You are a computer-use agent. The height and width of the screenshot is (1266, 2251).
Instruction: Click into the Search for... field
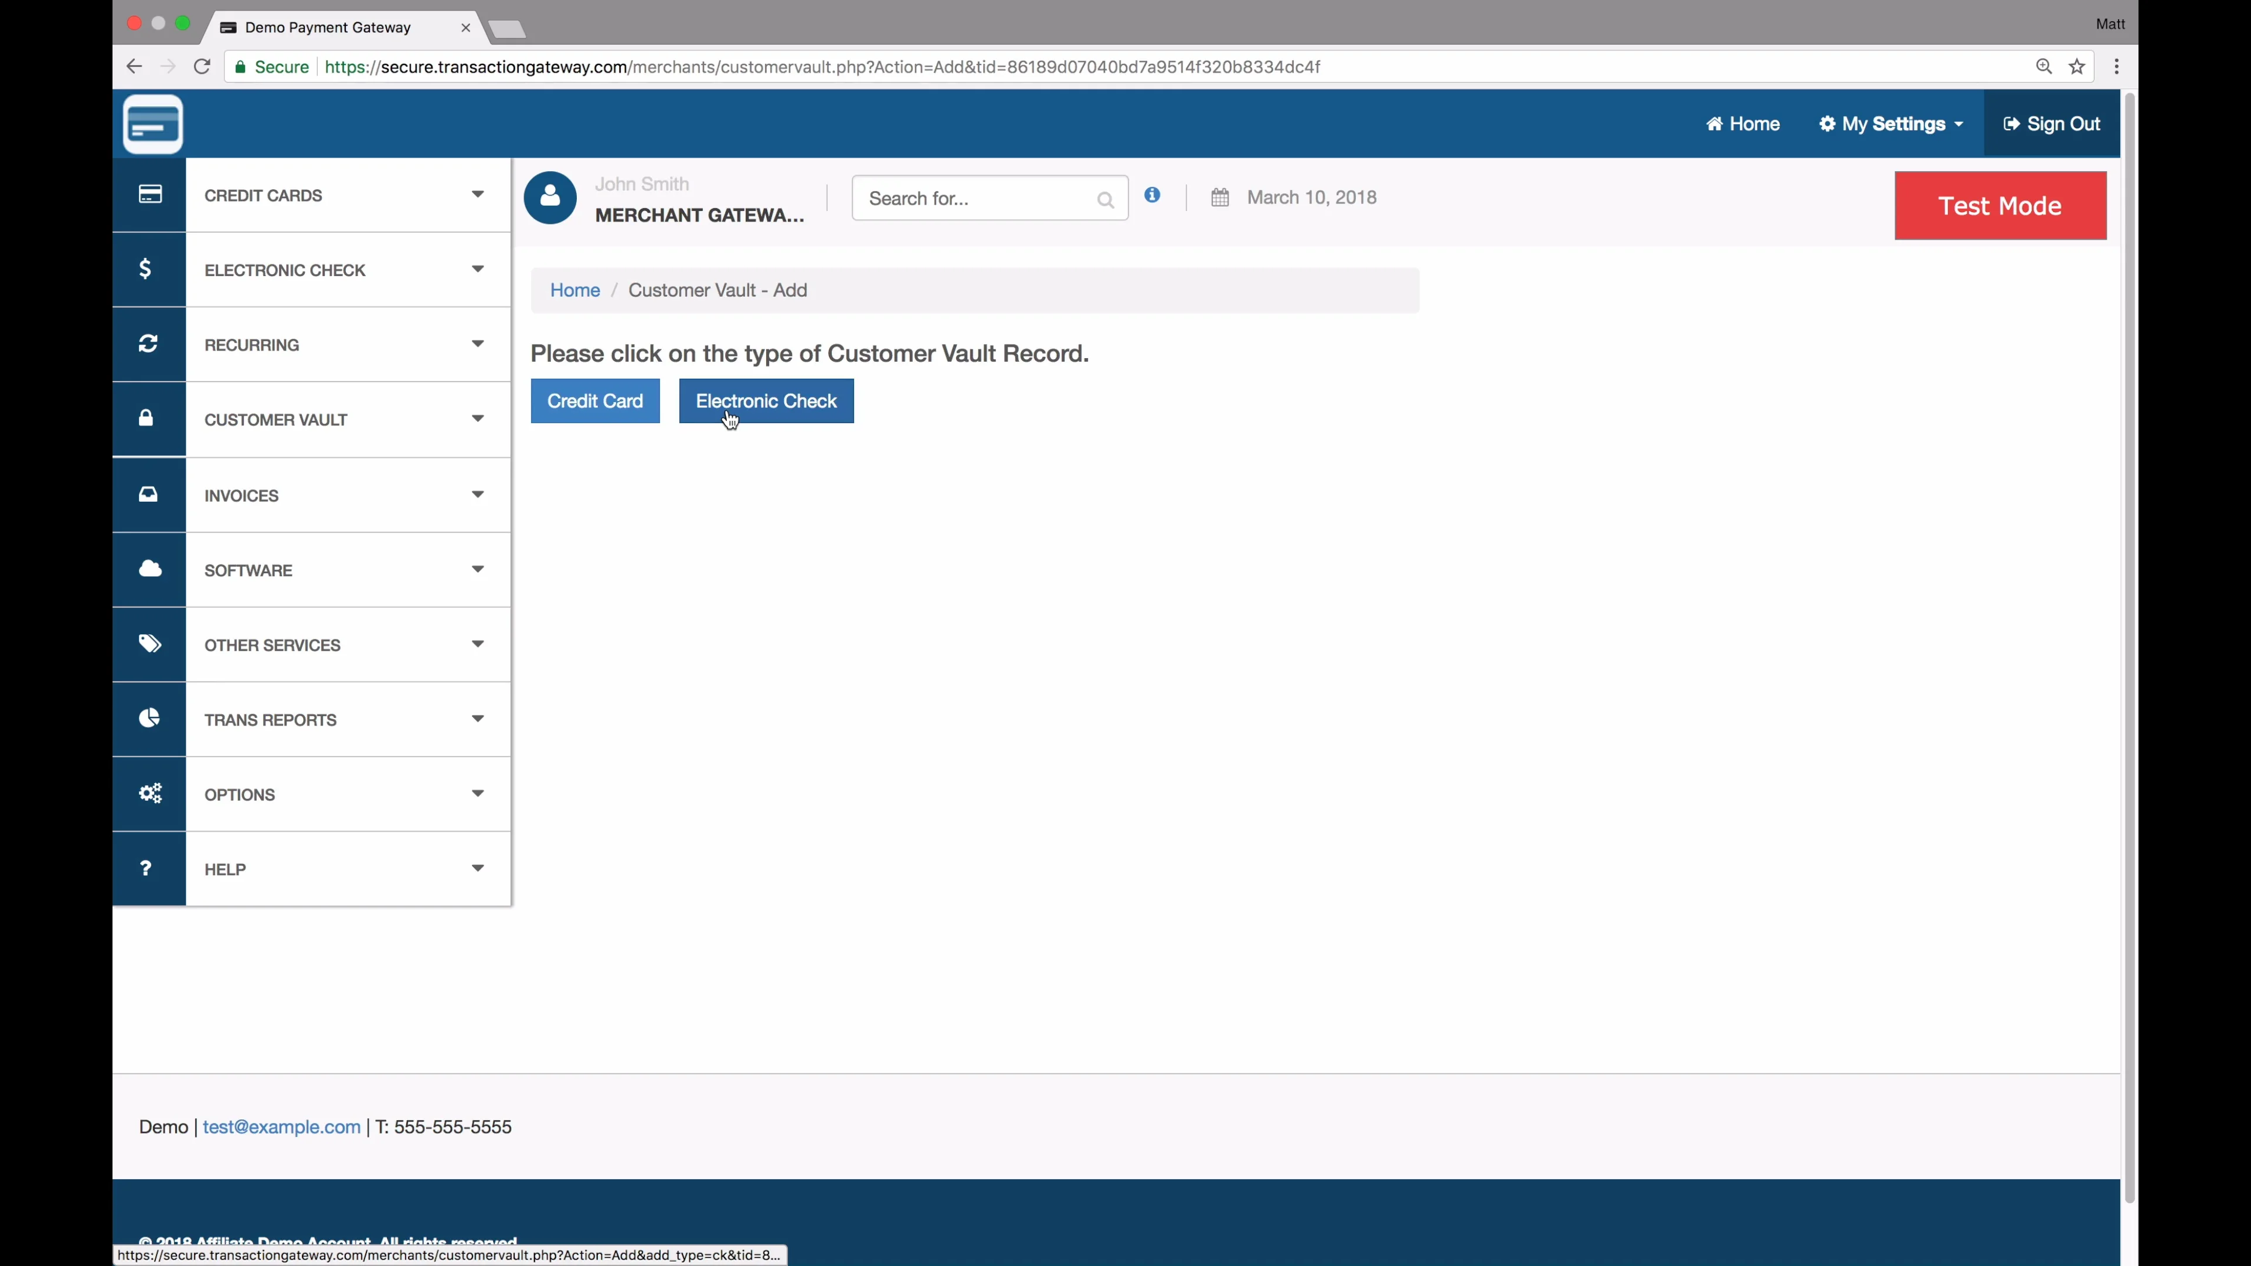coord(977,198)
